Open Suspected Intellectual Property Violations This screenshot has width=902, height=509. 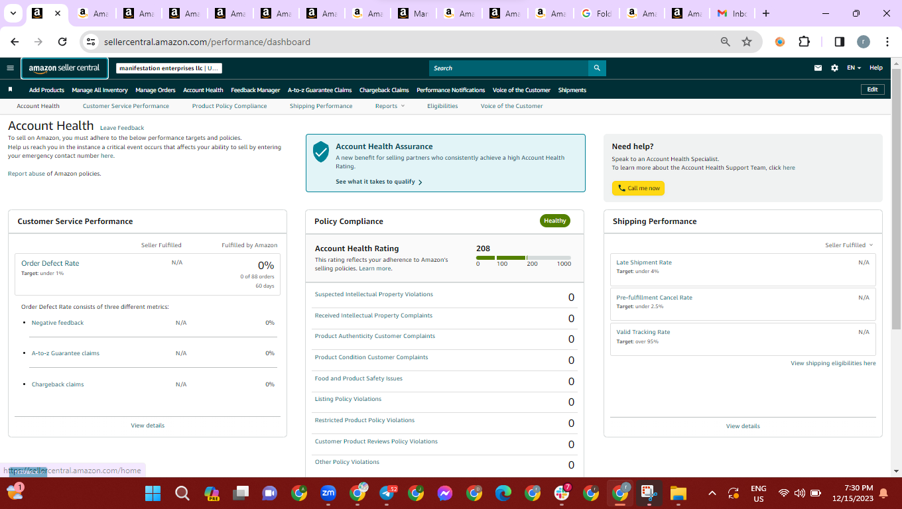pyautogui.click(x=374, y=294)
